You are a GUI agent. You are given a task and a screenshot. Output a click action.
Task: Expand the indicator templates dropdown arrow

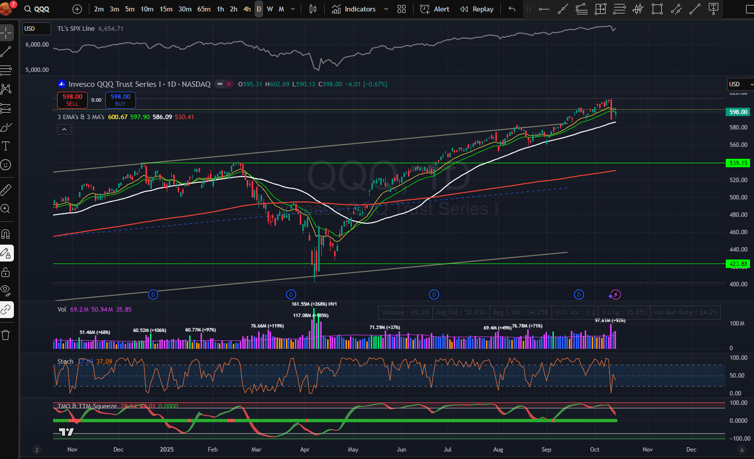click(386, 9)
